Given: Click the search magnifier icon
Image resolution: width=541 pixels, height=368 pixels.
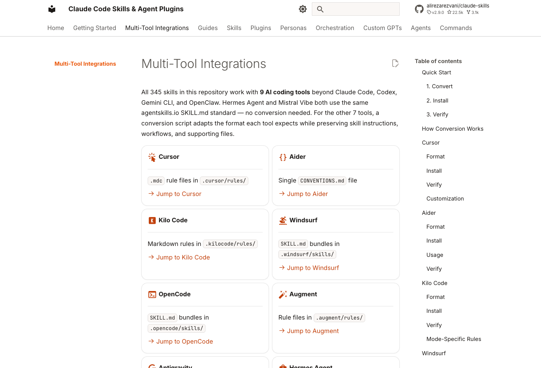Looking at the screenshot, I should coord(320,9).
